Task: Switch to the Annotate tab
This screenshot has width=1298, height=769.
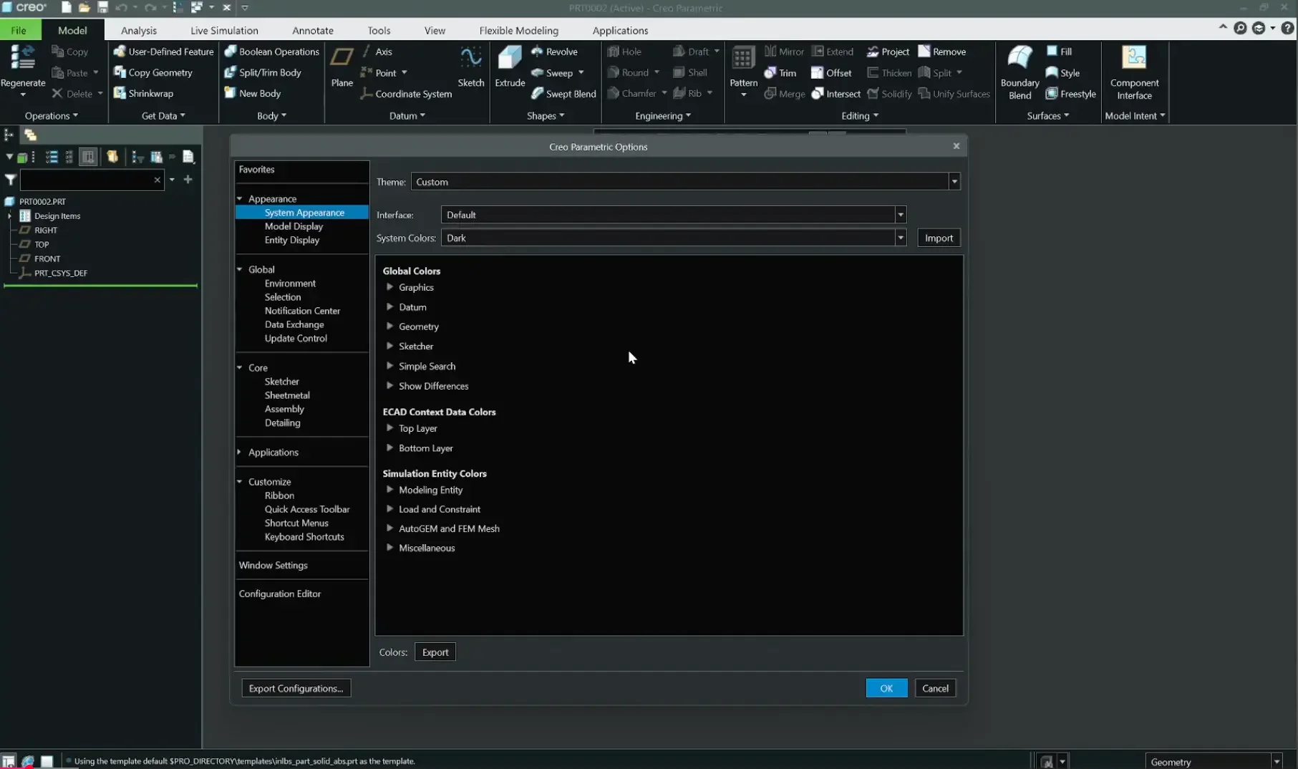Action: pos(313,30)
